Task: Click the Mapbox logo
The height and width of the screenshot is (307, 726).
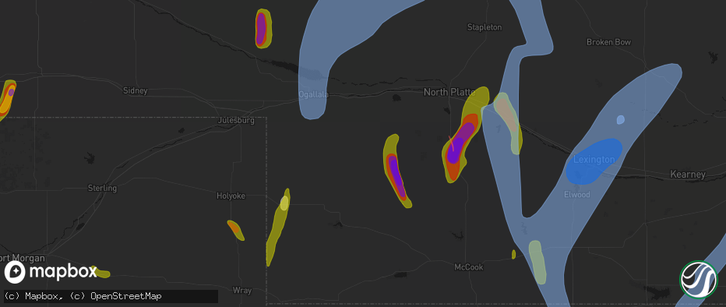Action: pos(51,272)
